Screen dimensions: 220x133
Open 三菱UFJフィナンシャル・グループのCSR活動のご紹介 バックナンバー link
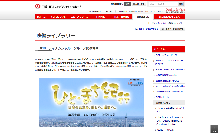tap(170, 121)
